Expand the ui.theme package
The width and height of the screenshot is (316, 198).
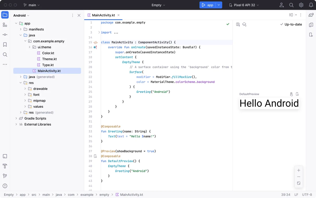pyautogui.click(x=29, y=47)
